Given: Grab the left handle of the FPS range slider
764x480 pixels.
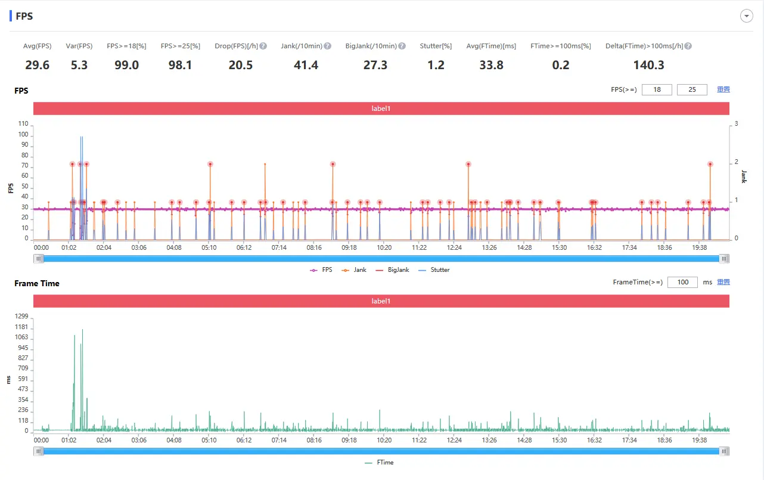Looking at the screenshot, I should point(39,258).
